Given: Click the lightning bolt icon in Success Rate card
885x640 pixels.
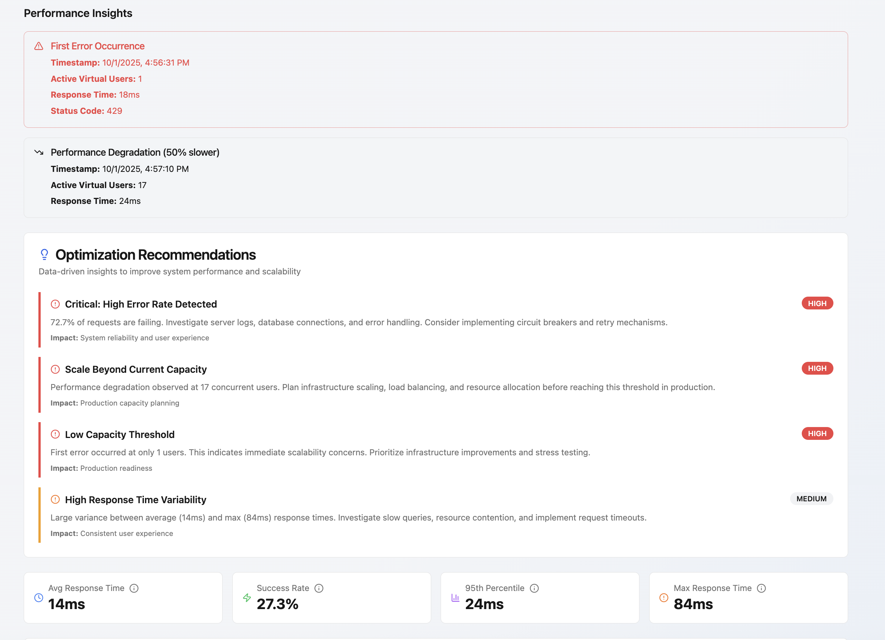Looking at the screenshot, I should tap(247, 597).
